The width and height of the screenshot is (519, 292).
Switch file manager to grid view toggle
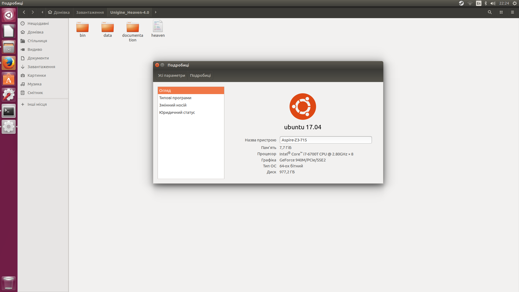[501, 12]
